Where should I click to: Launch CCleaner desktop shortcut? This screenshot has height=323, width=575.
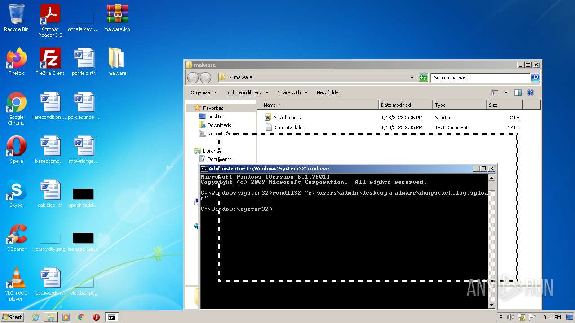16,238
